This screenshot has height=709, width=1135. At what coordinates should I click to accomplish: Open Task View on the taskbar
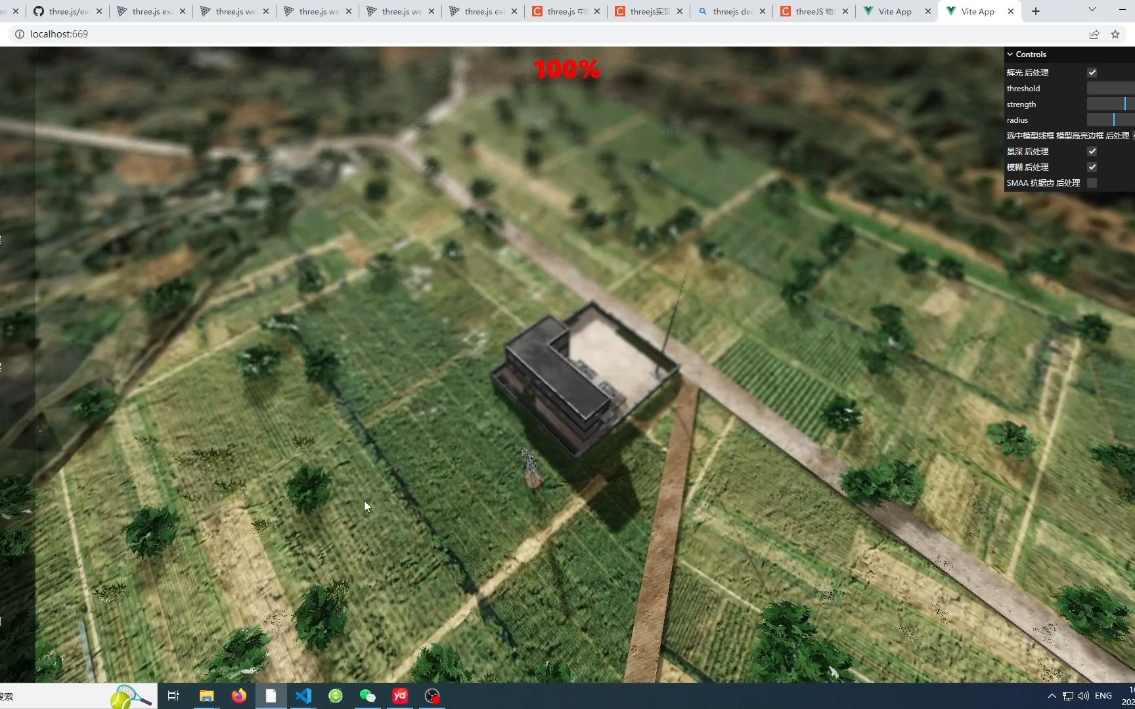pos(173,696)
